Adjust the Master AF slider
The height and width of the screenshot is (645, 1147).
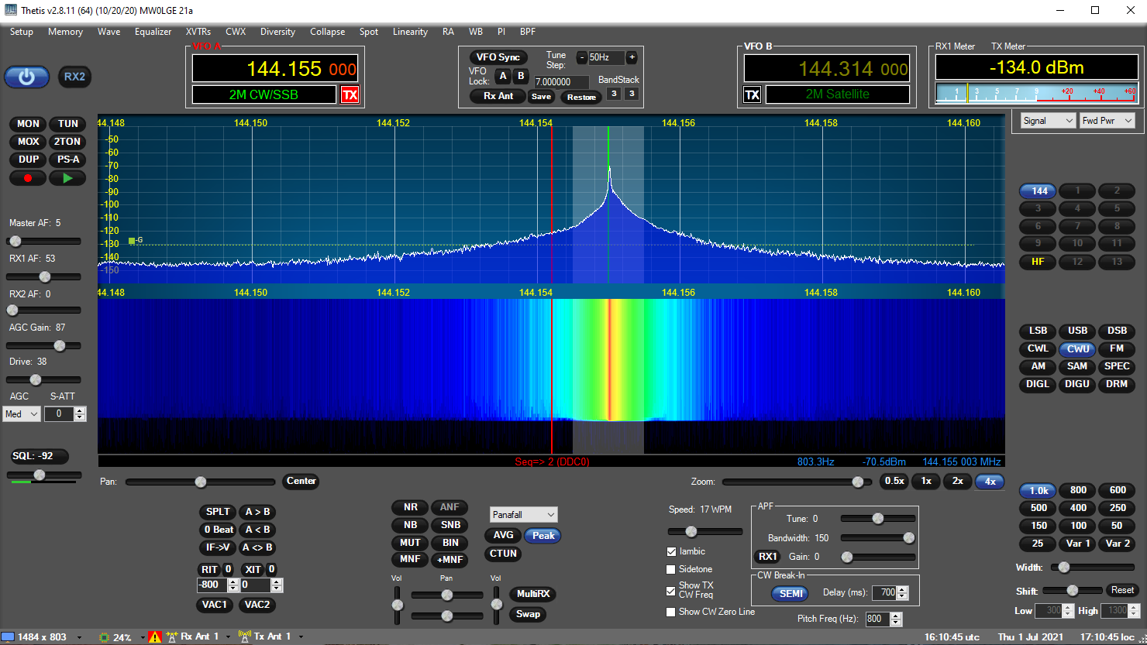click(43, 241)
